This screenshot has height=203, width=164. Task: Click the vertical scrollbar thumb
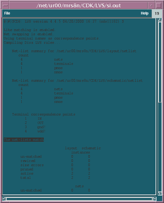point(160,62)
